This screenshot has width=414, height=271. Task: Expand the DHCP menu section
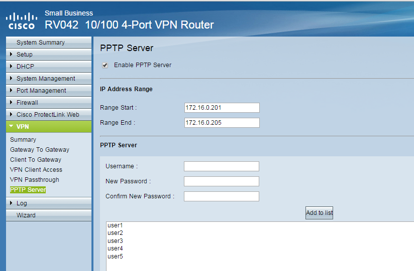[25, 67]
